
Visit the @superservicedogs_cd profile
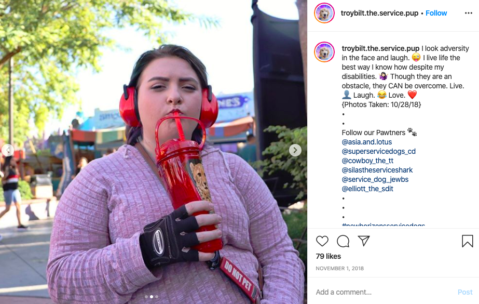click(378, 151)
